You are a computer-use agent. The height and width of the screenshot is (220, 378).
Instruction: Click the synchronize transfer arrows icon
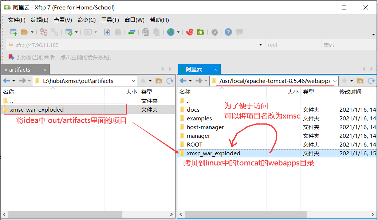click(x=132, y=32)
